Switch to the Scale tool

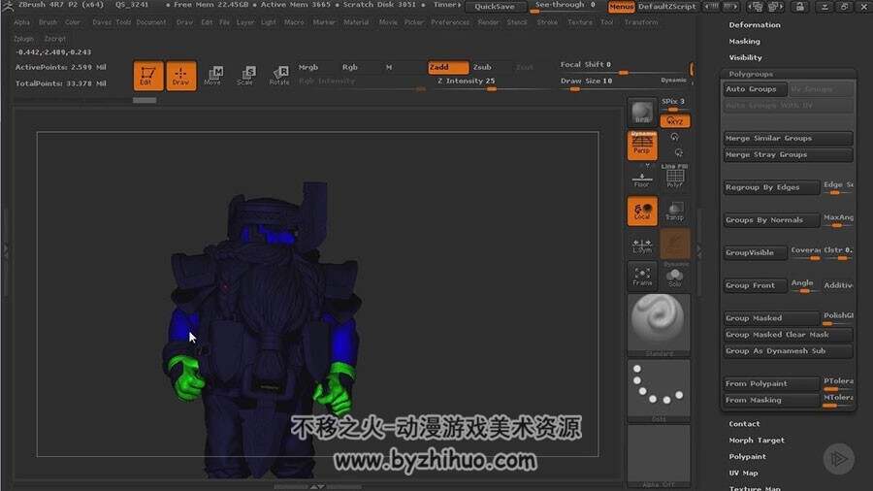pos(245,75)
